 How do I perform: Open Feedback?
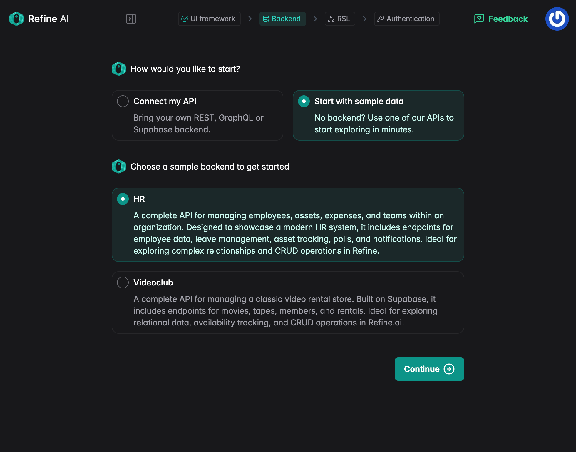point(500,19)
